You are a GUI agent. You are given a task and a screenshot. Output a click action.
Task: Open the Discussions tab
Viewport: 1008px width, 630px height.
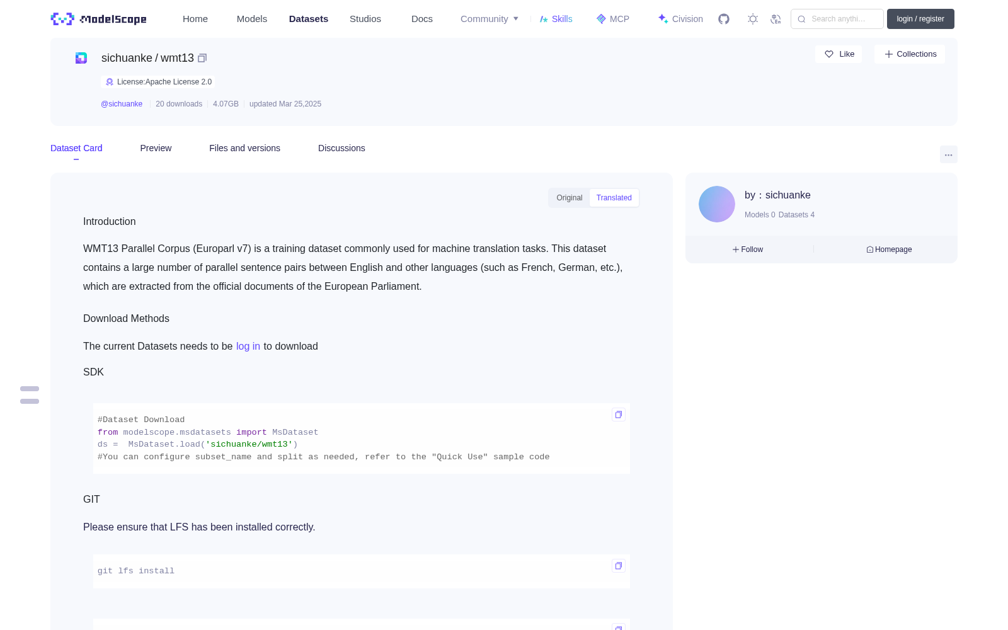click(341, 148)
